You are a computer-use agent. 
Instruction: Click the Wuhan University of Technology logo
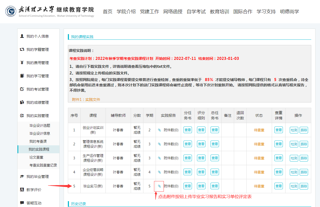click(x=11, y=11)
